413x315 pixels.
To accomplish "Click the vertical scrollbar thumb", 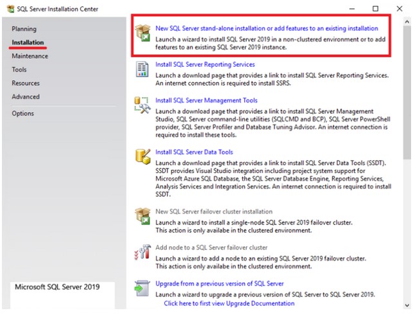I will [407, 93].
